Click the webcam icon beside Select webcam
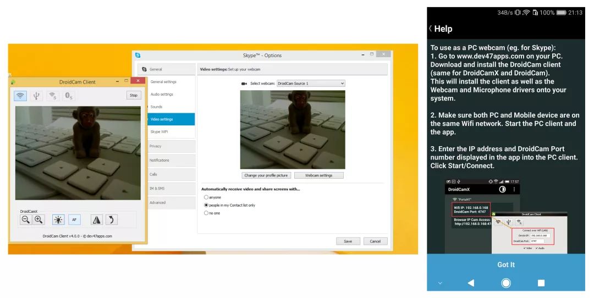Image resolution: width=594 pixels, height=298 pixels. [x=244, y=84]
